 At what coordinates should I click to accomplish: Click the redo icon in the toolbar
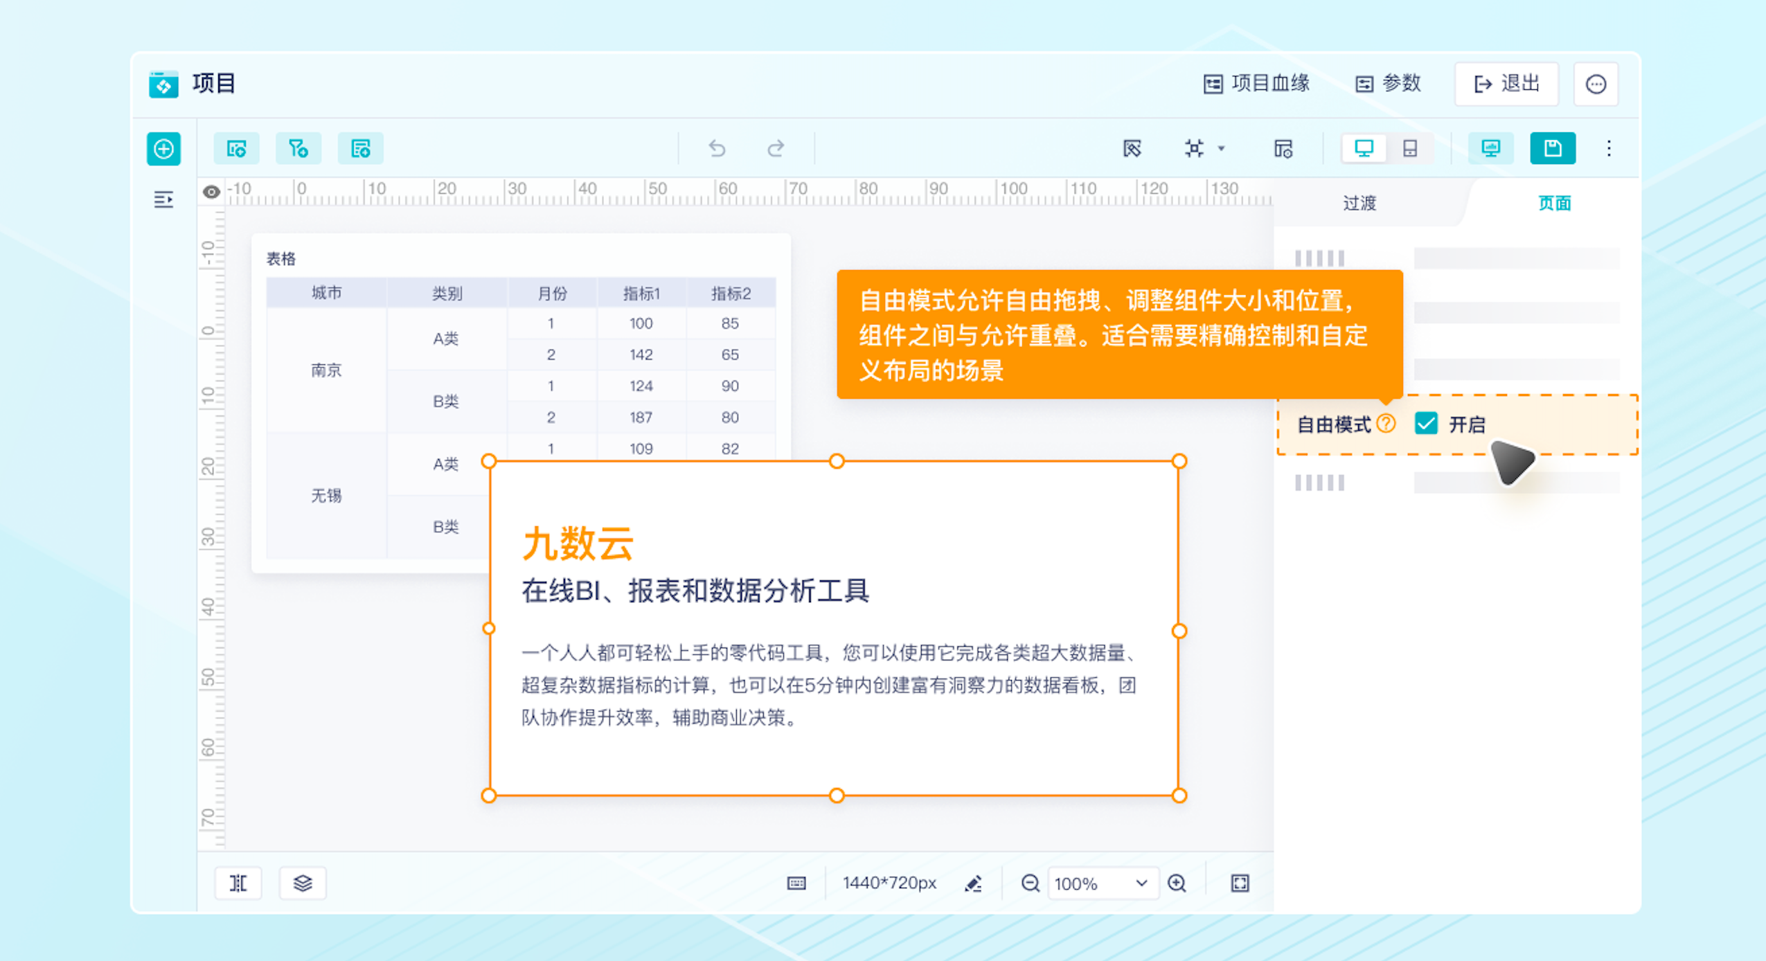coord(776,148)
